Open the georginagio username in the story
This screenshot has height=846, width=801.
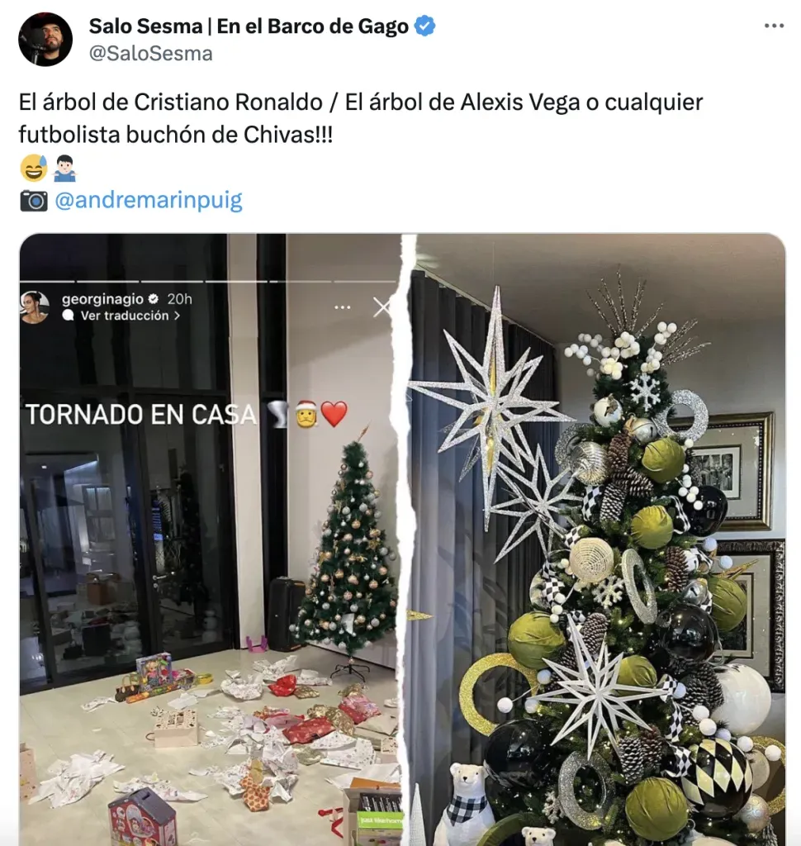(102, 299)
